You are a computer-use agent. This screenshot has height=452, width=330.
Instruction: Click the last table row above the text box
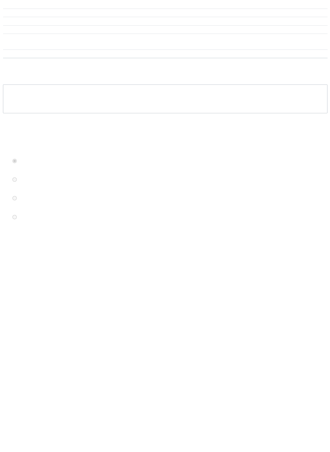point(165,54)
